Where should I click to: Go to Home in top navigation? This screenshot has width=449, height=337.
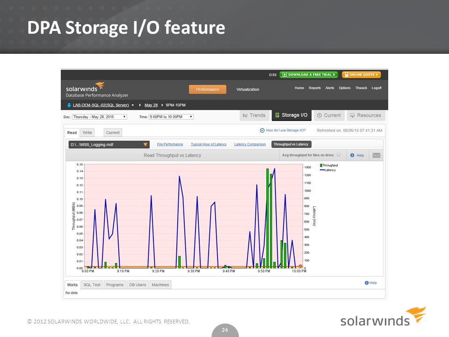click(x=299, y=88)
